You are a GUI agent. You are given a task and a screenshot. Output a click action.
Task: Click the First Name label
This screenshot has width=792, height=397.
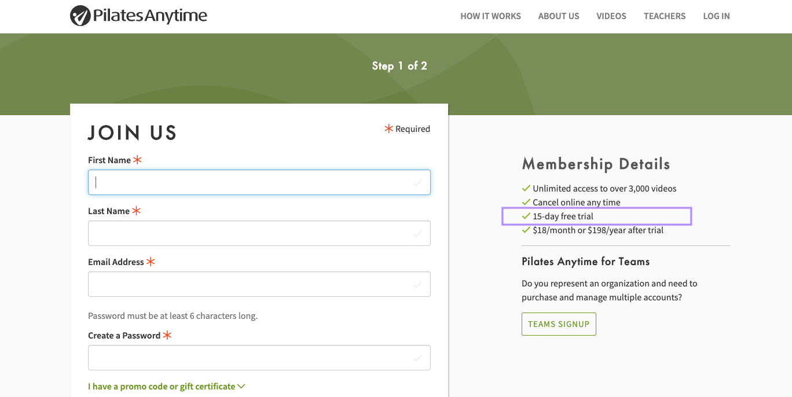109,160
